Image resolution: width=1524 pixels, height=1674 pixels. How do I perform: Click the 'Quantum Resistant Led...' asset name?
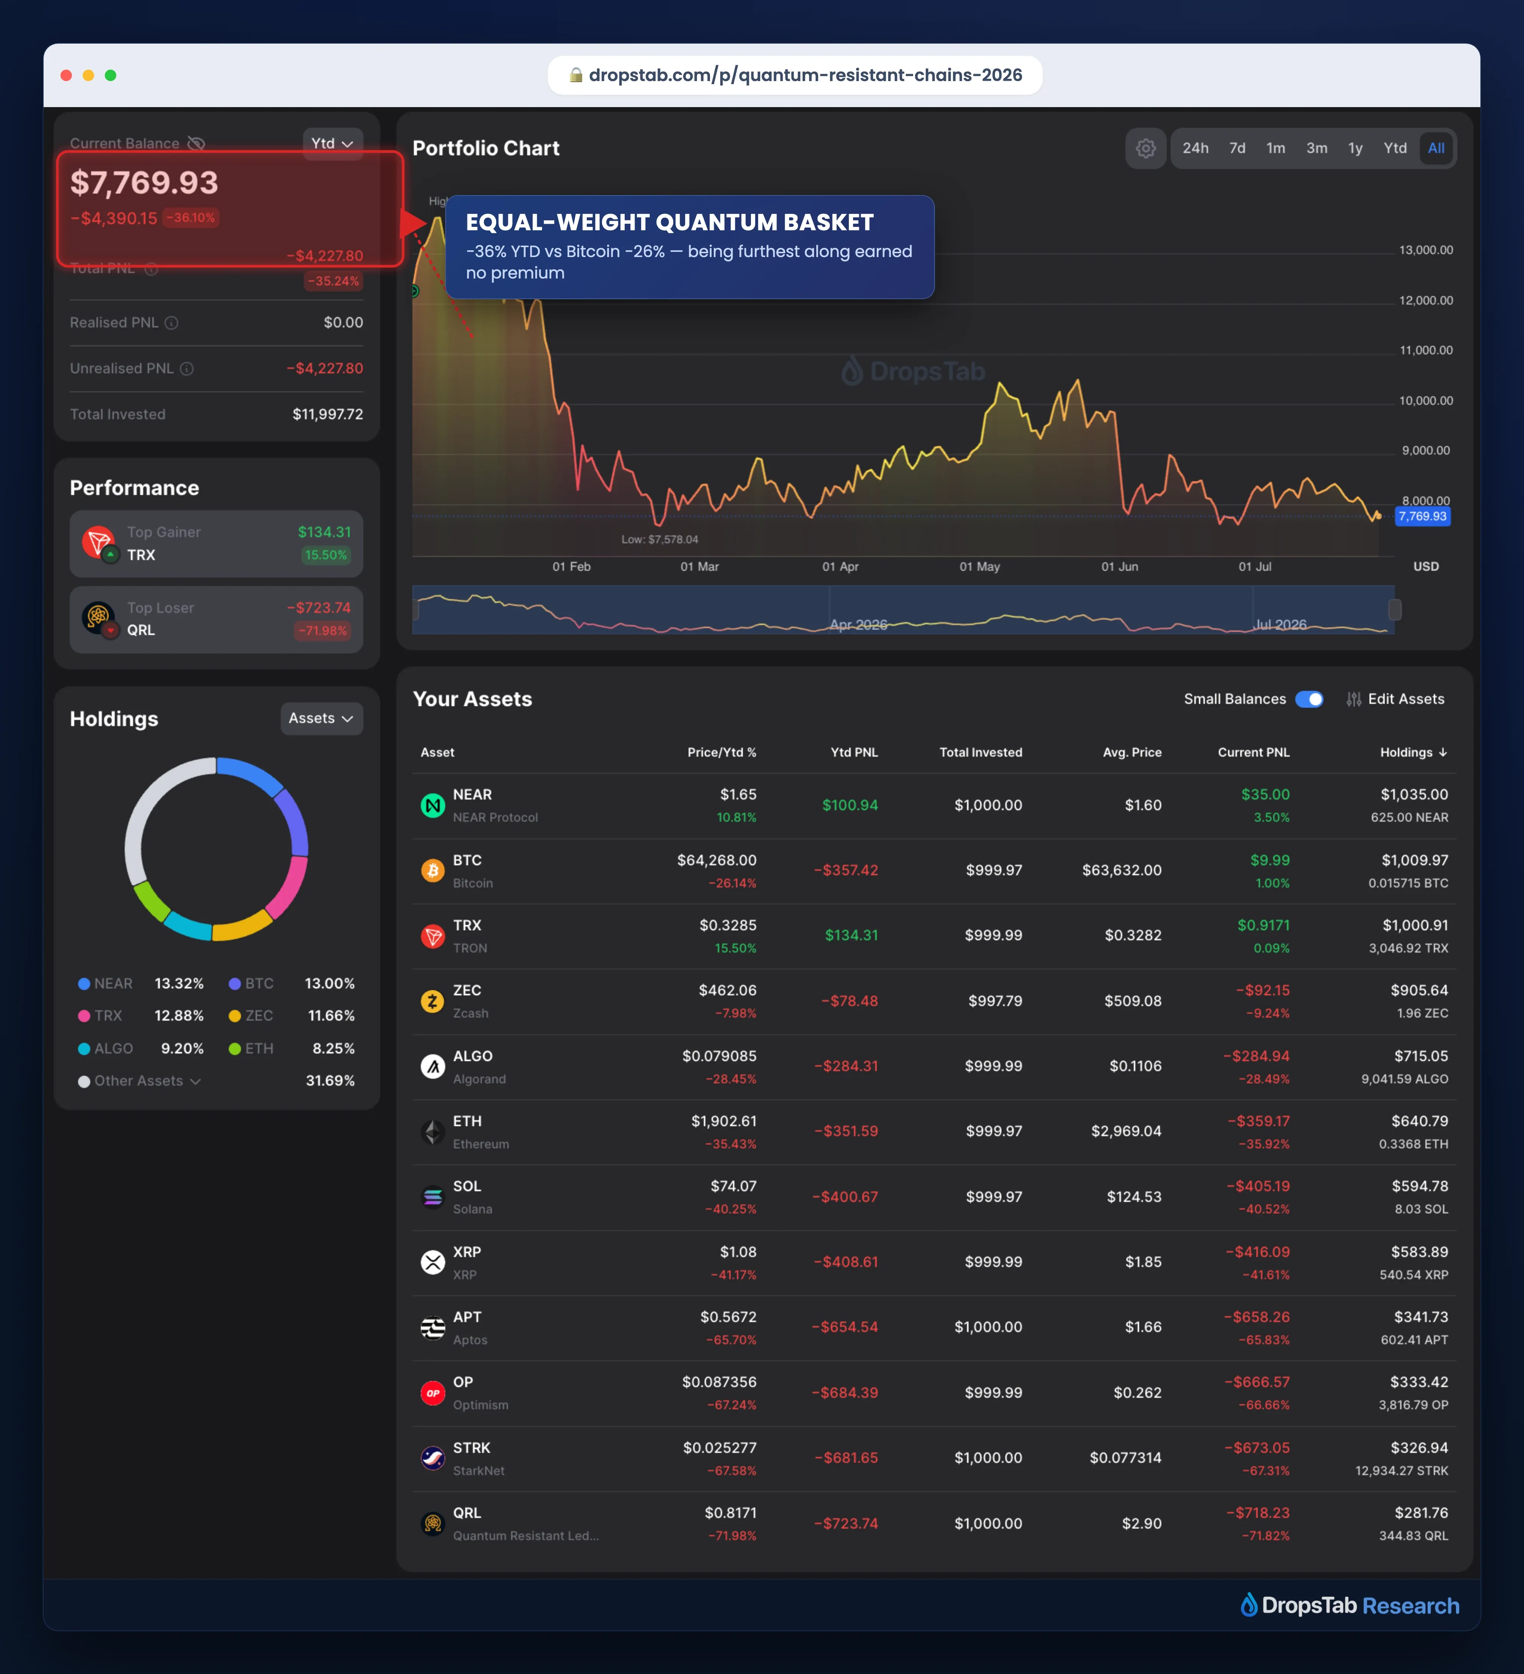[526, 1536]
